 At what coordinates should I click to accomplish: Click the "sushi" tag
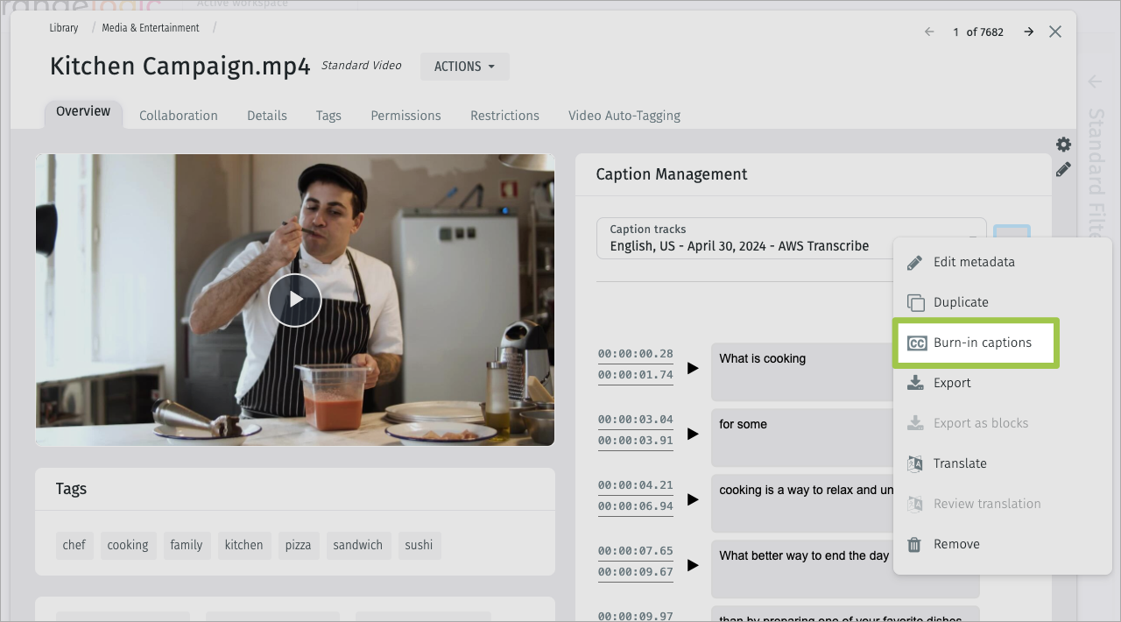(419, 545)
